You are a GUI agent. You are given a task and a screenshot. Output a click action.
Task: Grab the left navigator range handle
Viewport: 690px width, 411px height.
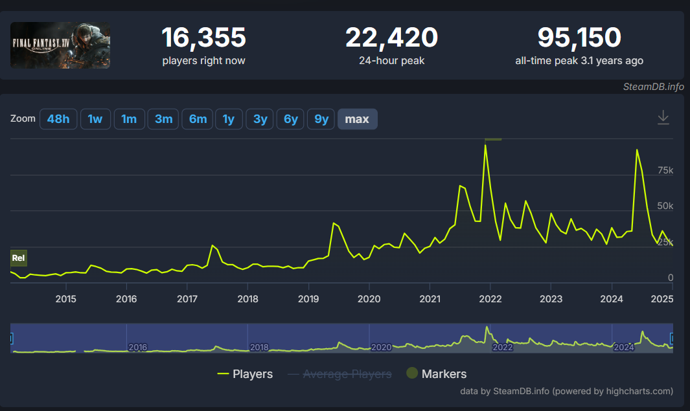pyautogui.click(x=11, y=339)
